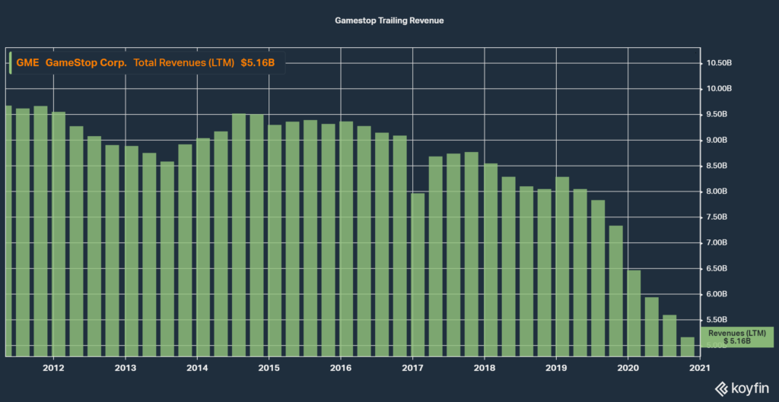Click the 2019 x-axis label
779x402 pixels.
click(x=556, y=368)
